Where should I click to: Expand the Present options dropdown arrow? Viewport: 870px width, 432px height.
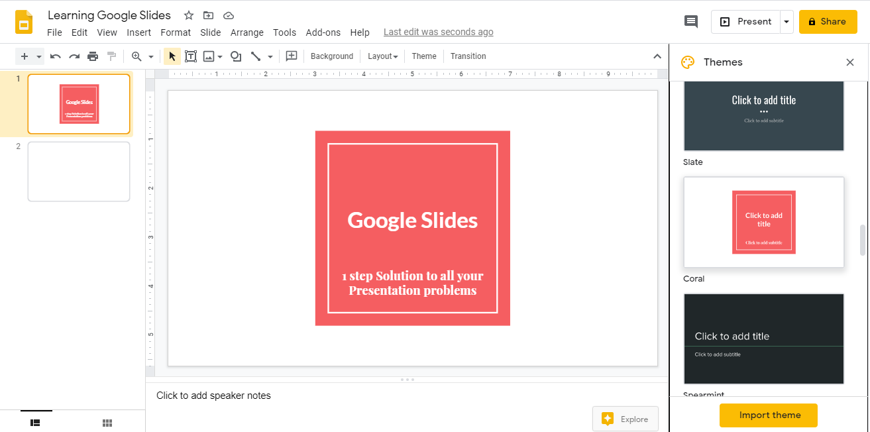point(787,22)
